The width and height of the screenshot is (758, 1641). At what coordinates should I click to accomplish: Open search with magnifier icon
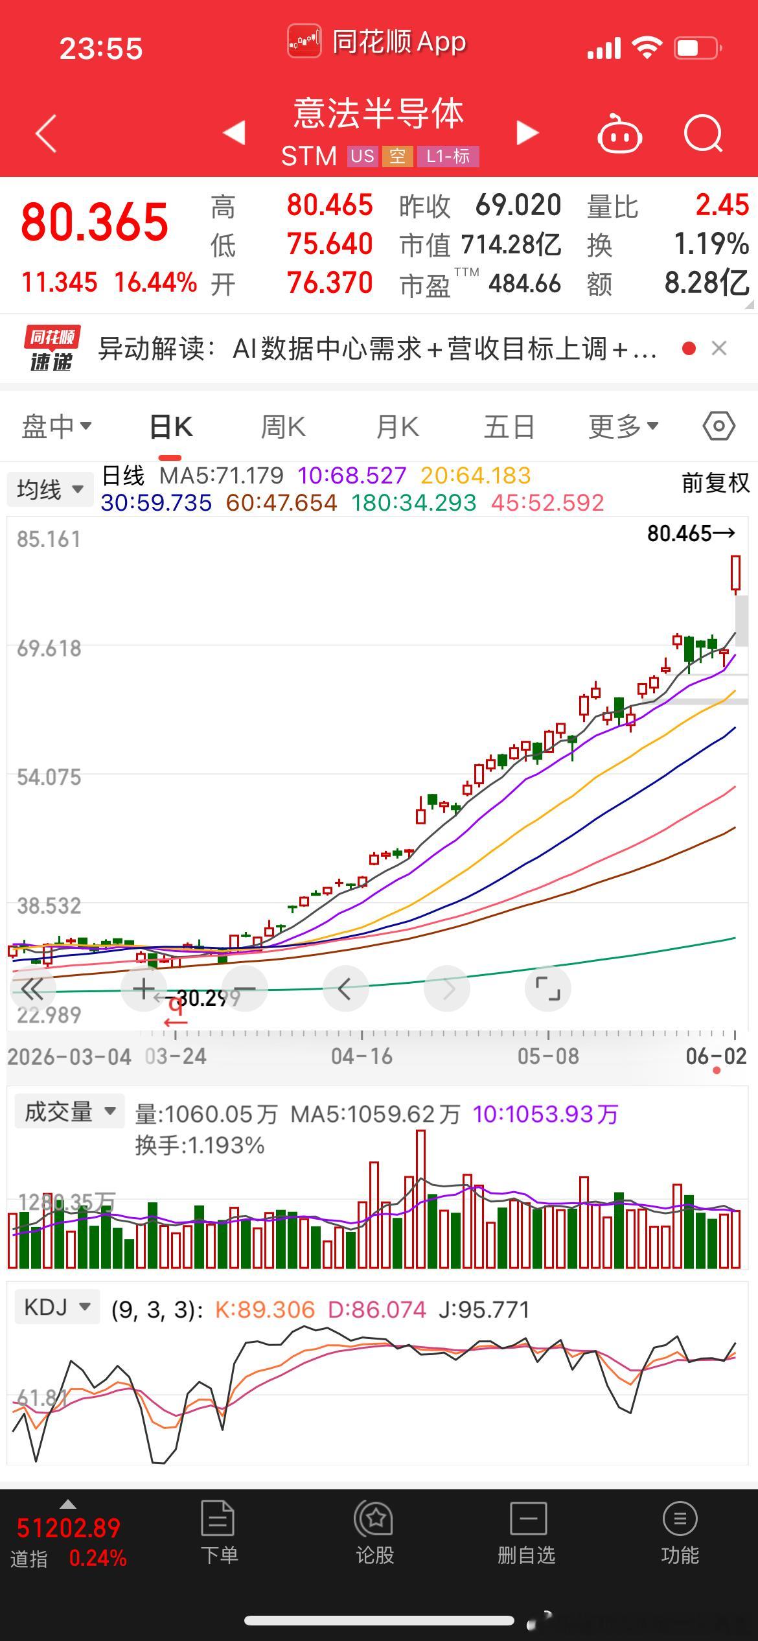pyautogui.click(x=704, y=134)
